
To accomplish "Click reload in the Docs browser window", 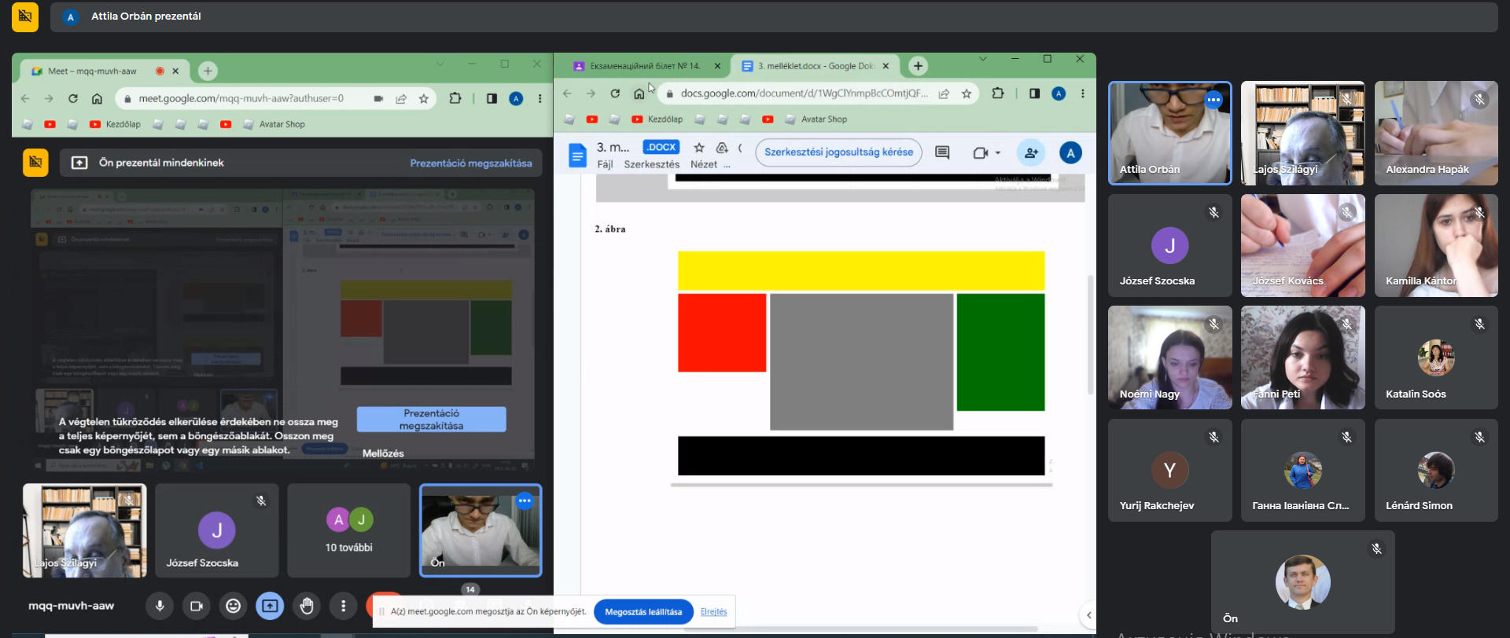I will click(615, 93).
